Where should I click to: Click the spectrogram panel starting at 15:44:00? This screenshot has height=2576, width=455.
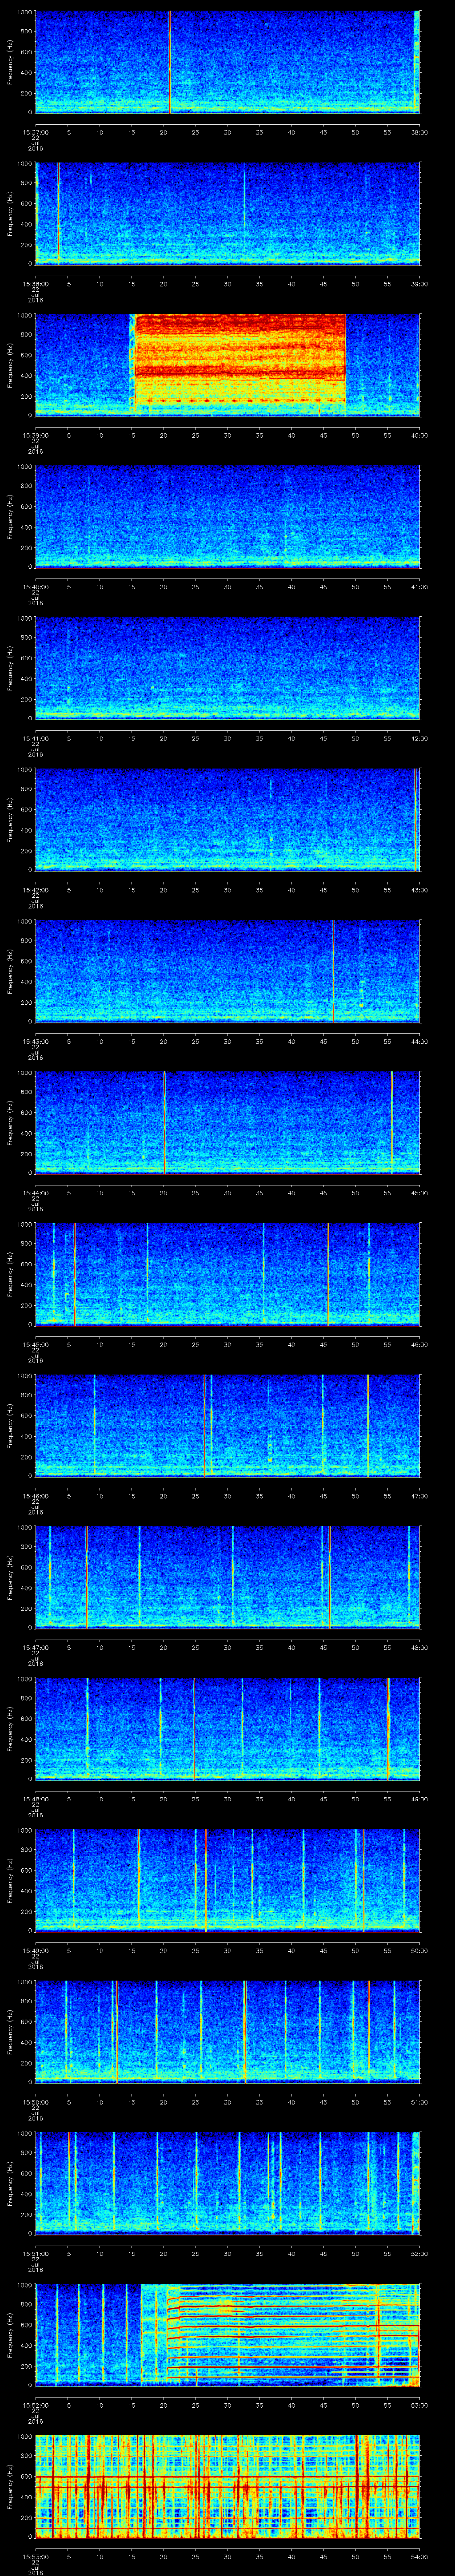point(228,1122)
